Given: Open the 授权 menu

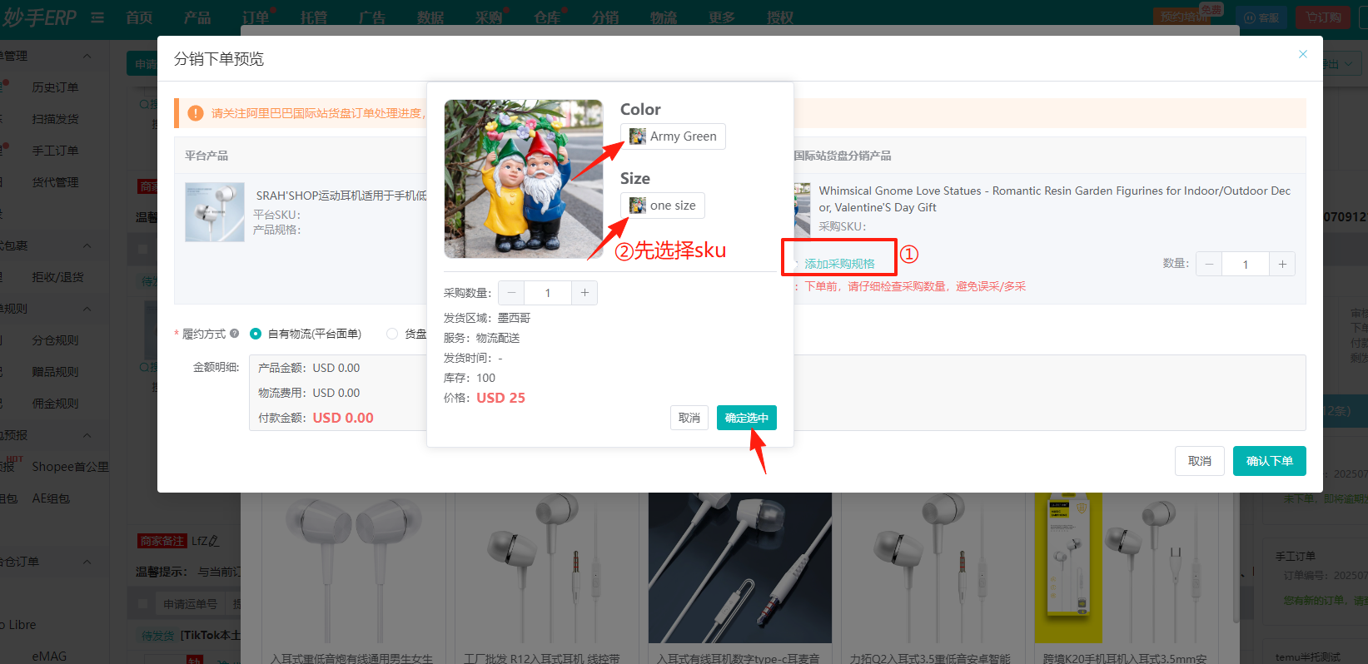Looking at the screenshot, I should pyautogui.click(x=780, y=17).
